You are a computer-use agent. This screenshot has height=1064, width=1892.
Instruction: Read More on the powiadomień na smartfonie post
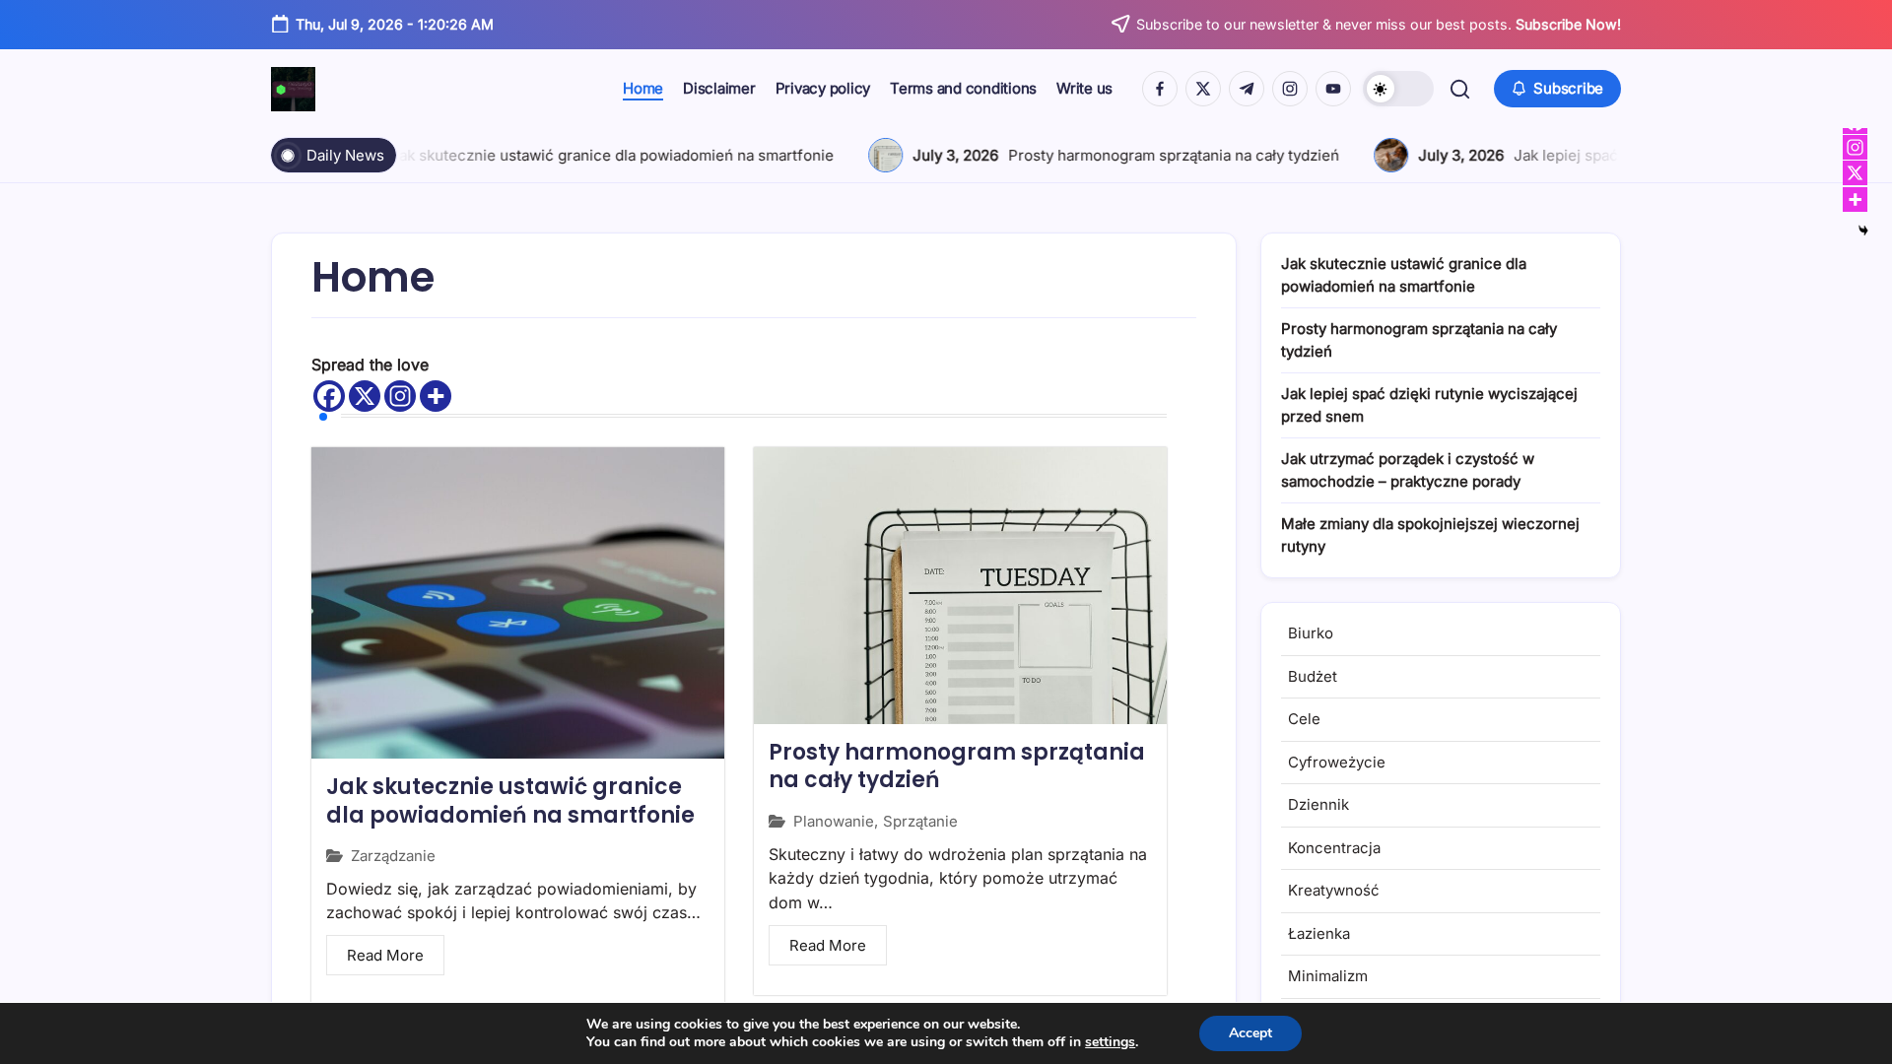tap(385, 955)
